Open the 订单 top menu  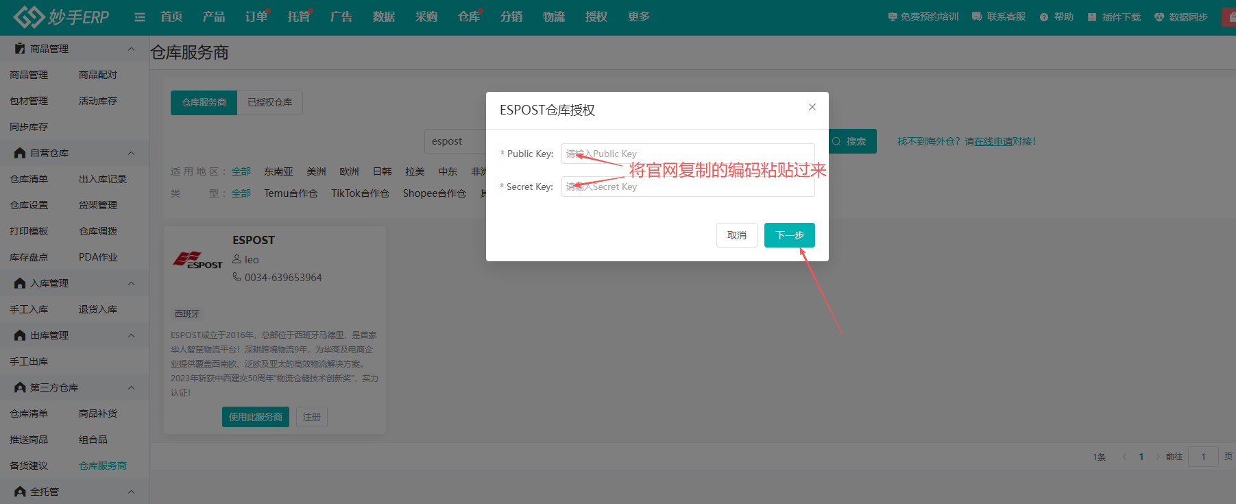click(x=256, y=17)
